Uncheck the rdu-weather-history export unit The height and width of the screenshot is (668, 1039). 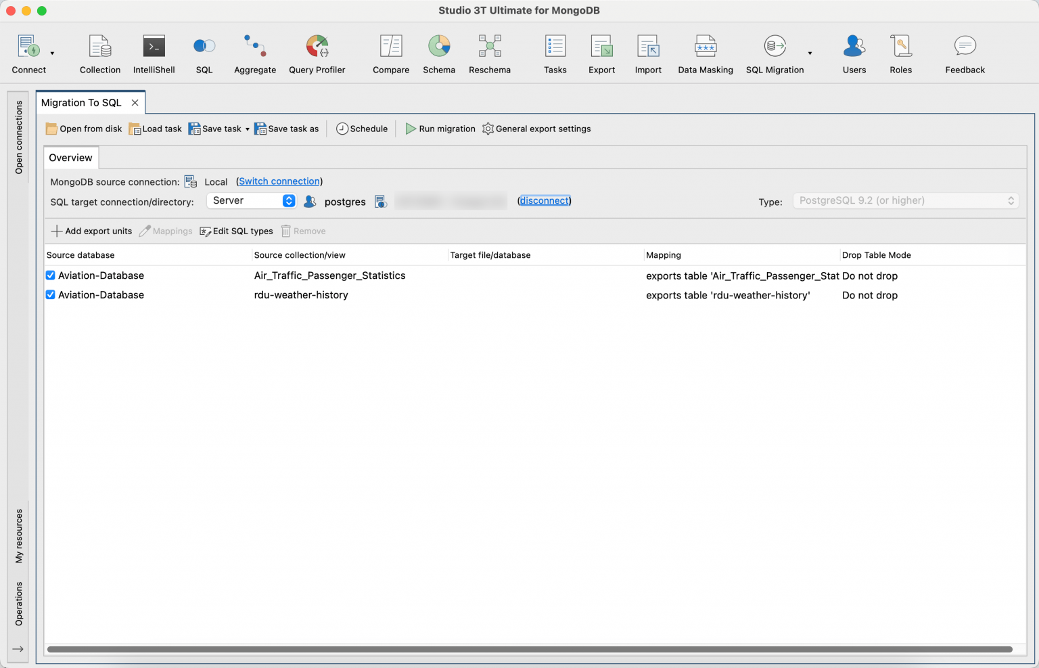[50, 294]
